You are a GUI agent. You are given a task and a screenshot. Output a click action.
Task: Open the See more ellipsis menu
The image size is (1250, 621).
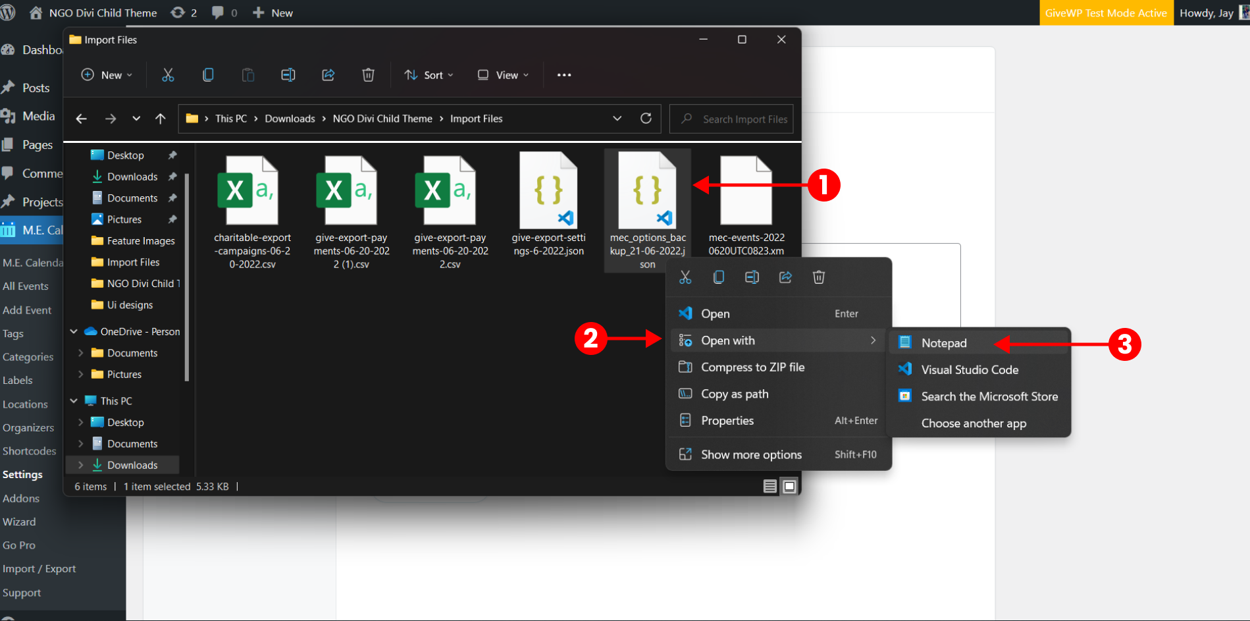[x=564, y=75]
